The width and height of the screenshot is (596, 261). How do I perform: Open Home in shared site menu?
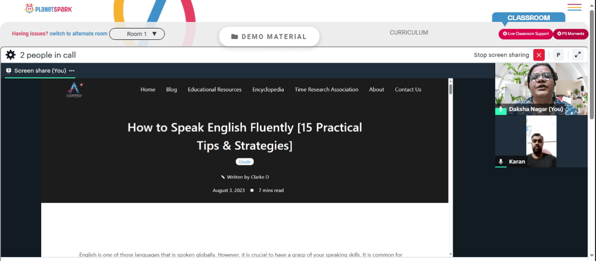(148, 90)
